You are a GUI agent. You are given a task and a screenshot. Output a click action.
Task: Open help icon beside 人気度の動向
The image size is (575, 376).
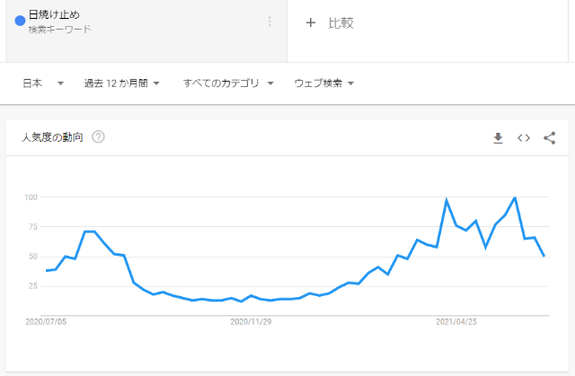tap(99, 137)
